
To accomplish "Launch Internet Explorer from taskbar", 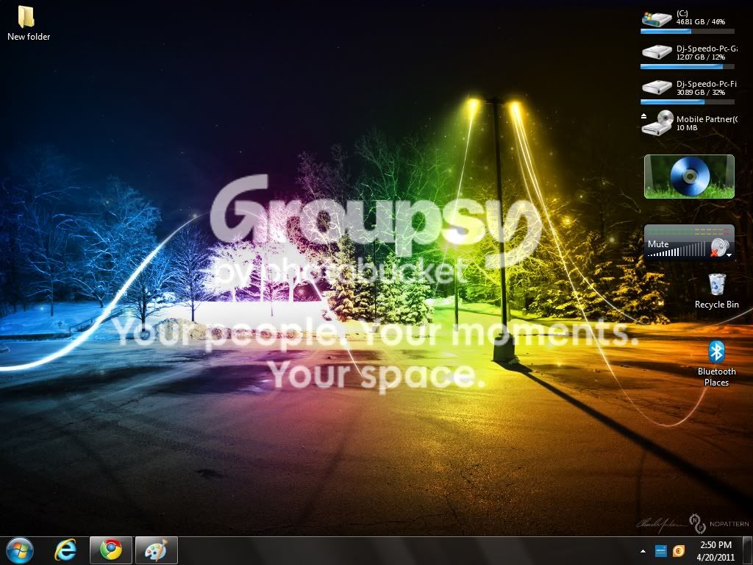I will pos(65,550).
